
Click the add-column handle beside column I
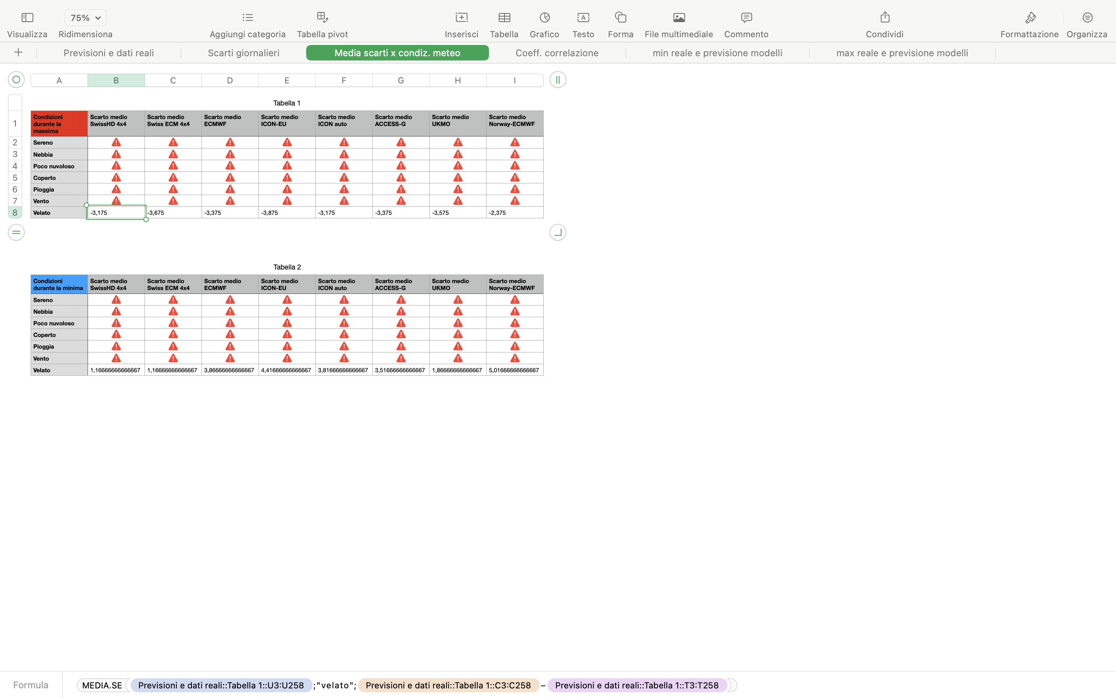(x=558, y=80)
